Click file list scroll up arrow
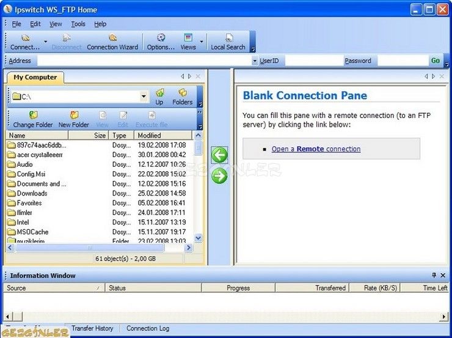This screenshot has height=338, width=452. (198, 135)
